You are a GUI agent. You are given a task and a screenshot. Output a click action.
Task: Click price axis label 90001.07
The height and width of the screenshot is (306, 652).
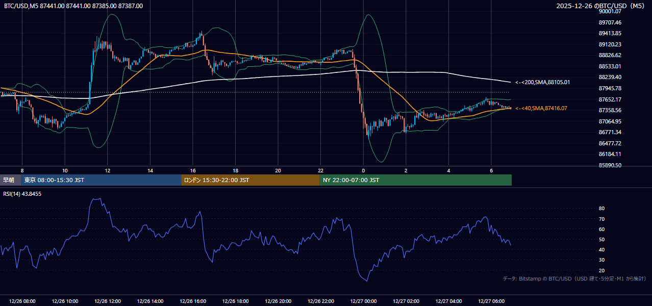610,11
